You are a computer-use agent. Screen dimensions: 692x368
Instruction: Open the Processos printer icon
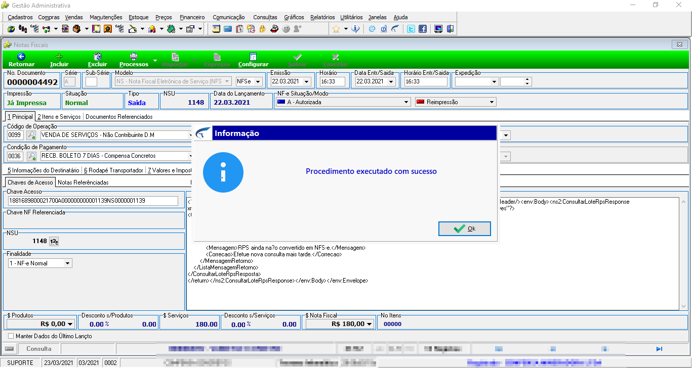[x=134, y=57]
